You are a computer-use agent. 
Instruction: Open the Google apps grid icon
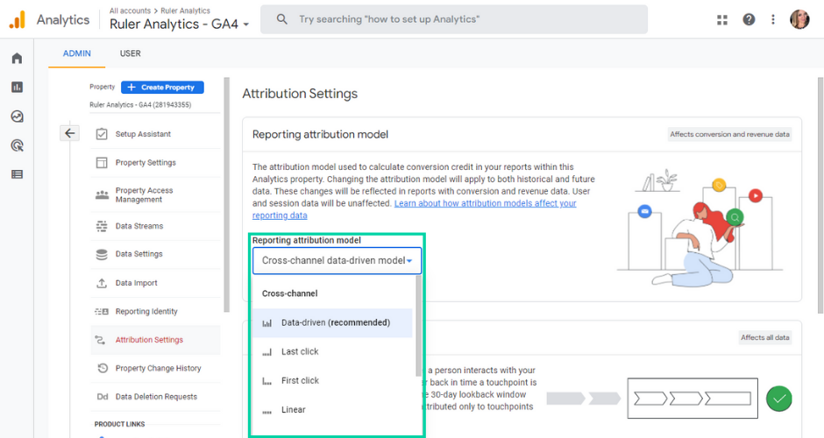722,19
